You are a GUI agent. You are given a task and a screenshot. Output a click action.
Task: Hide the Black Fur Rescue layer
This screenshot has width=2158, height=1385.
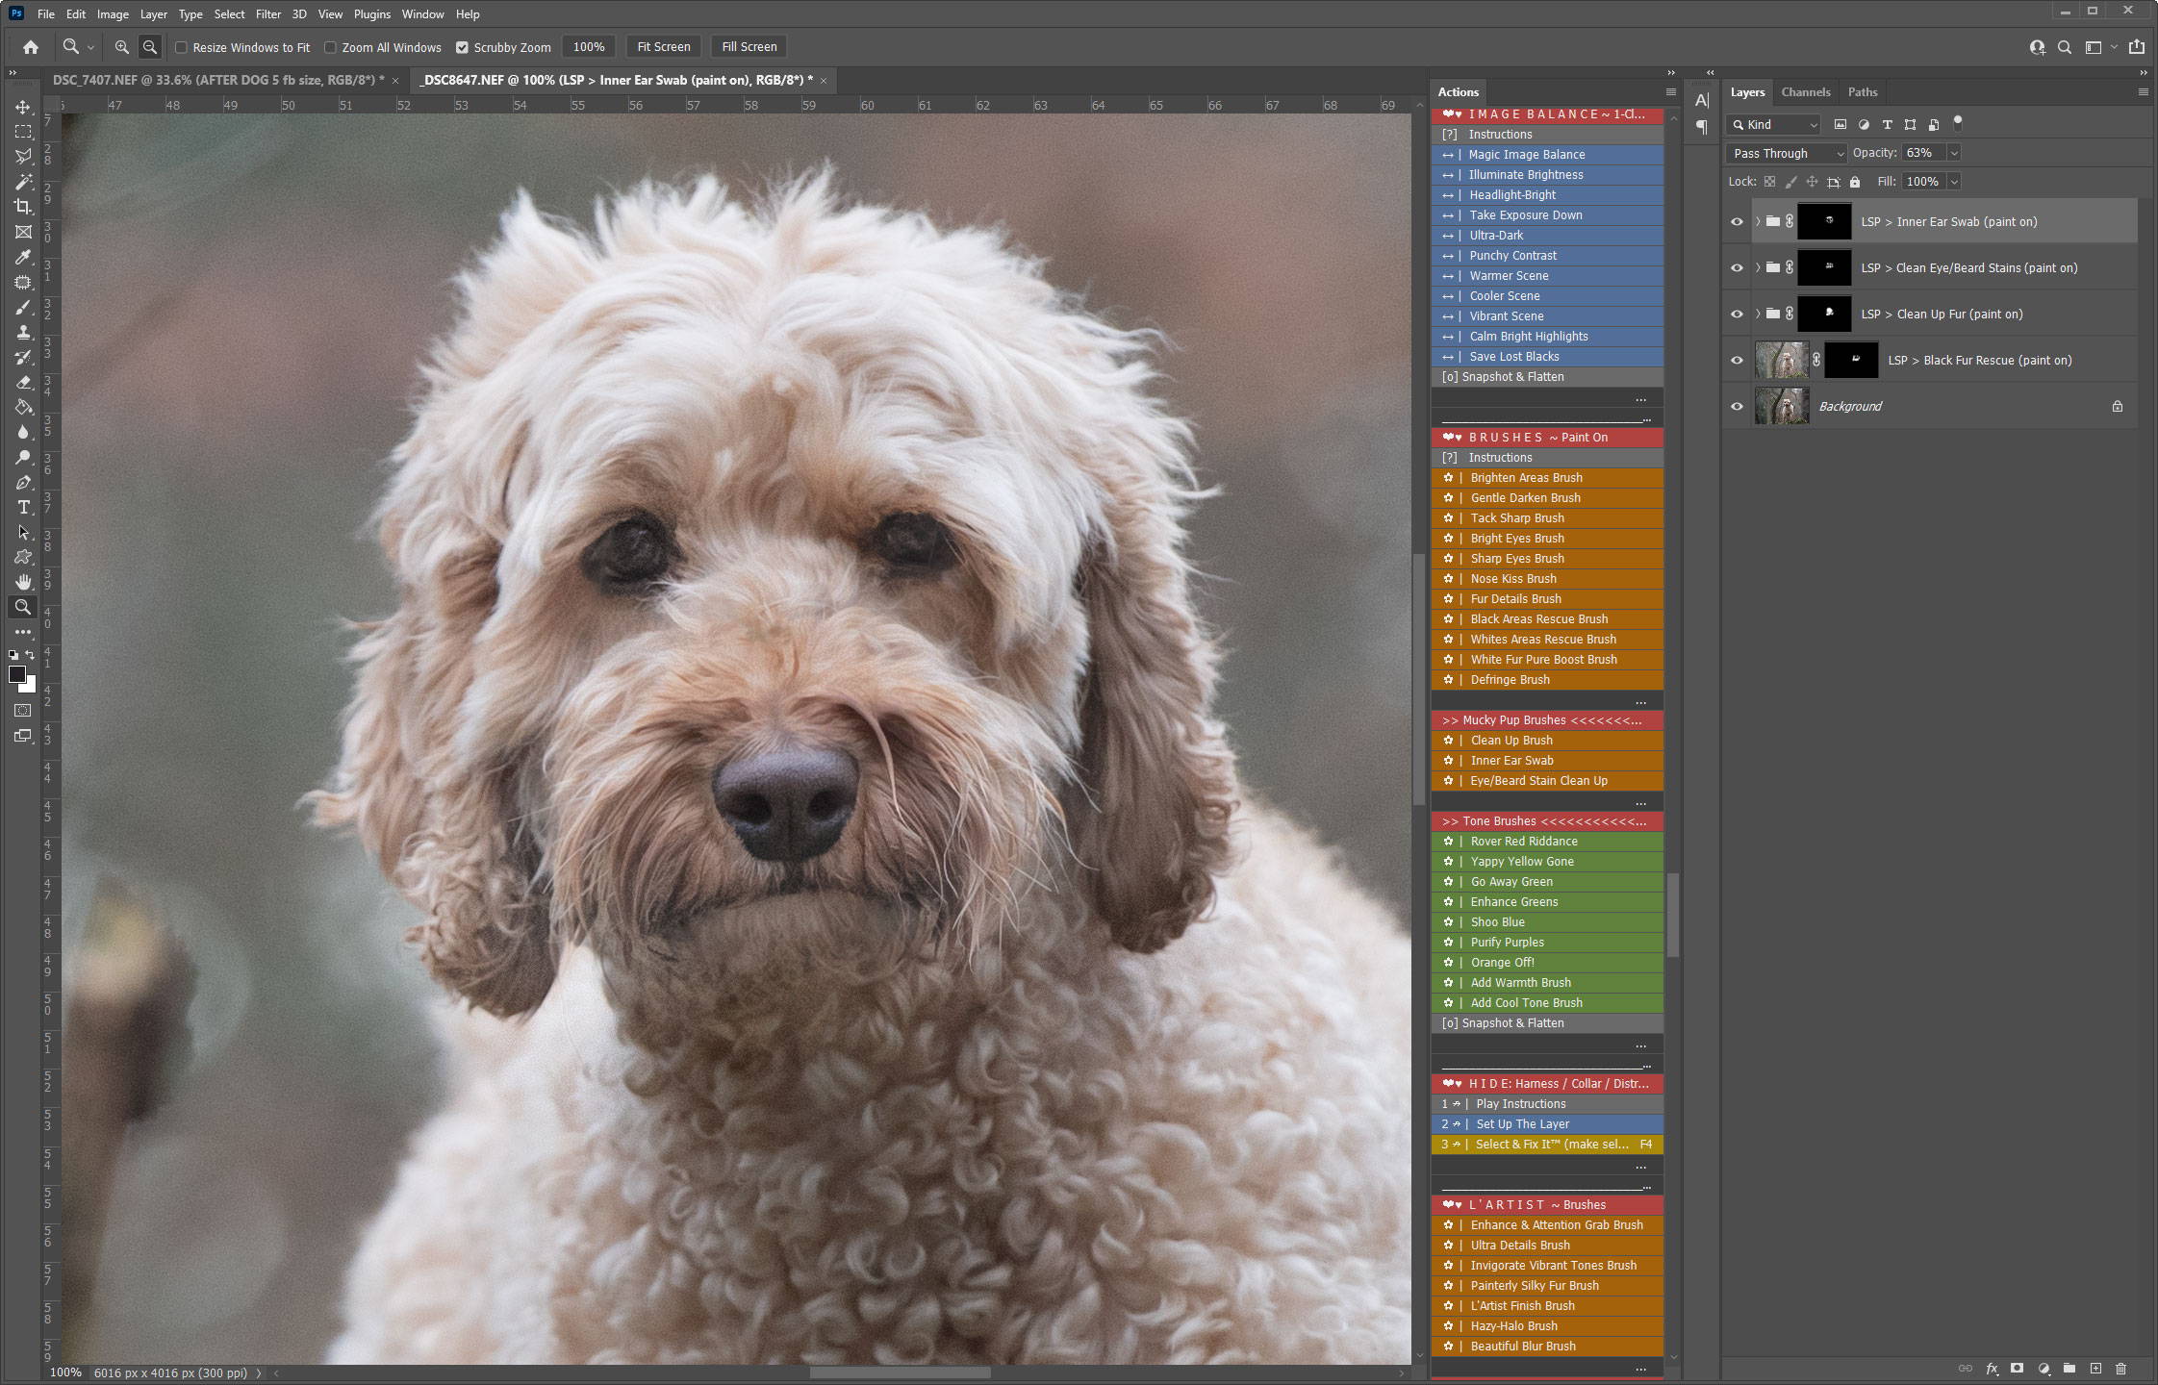tap(1737, 361)
